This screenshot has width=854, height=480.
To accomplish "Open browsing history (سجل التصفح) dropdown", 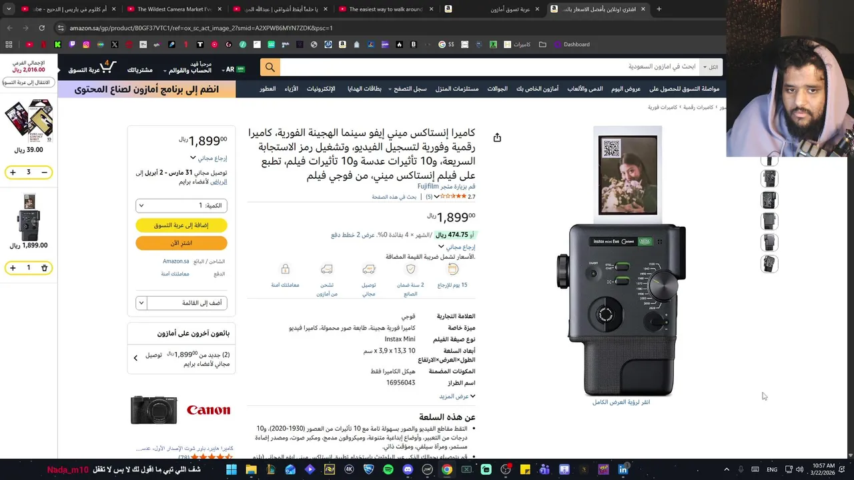I will [x=408, y=89].
